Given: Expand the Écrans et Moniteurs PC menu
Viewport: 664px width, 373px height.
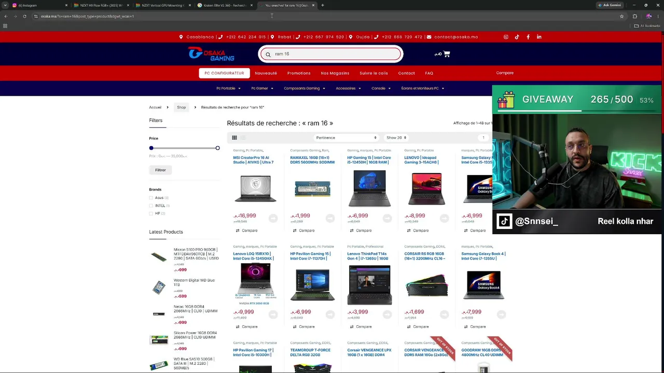Looking at the screenshot, I should point(423,88).
